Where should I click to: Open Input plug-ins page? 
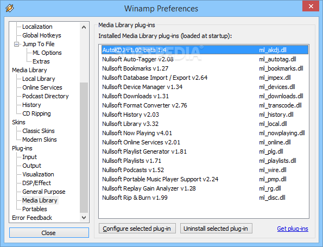coord(29,157)
